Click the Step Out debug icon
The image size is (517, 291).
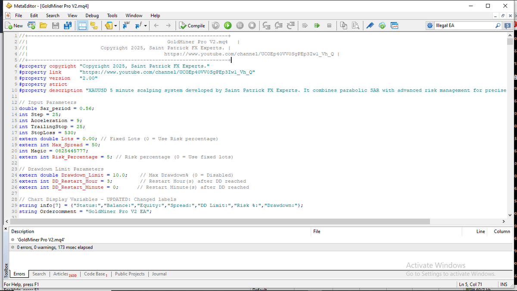pyautogui.click(x=291, y=25)
